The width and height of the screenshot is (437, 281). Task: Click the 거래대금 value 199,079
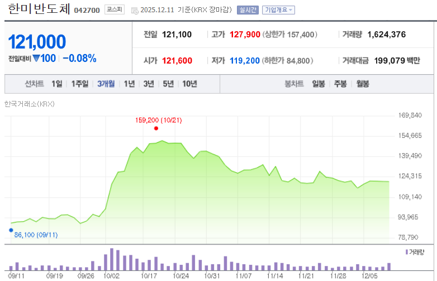point(389,61)
